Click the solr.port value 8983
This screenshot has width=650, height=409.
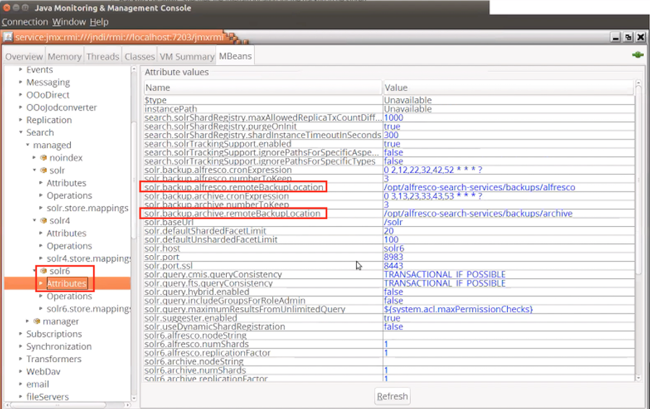click(x=394, y=257)
